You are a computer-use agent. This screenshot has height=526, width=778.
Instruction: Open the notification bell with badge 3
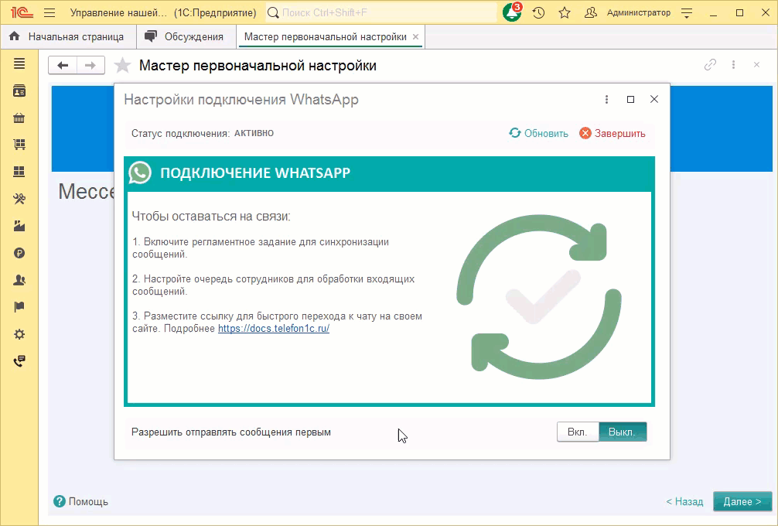(x=510, y=12)
